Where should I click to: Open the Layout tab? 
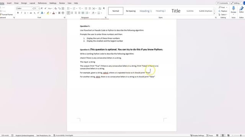click(32, 3)
